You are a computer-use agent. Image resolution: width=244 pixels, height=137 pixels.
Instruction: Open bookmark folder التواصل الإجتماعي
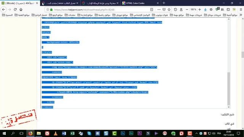[x=140, y=15]
